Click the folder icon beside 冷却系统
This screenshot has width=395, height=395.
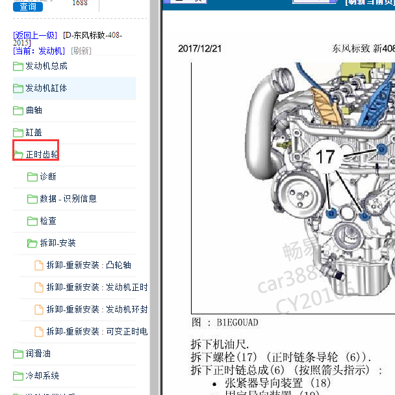click(x=18, y=376)
